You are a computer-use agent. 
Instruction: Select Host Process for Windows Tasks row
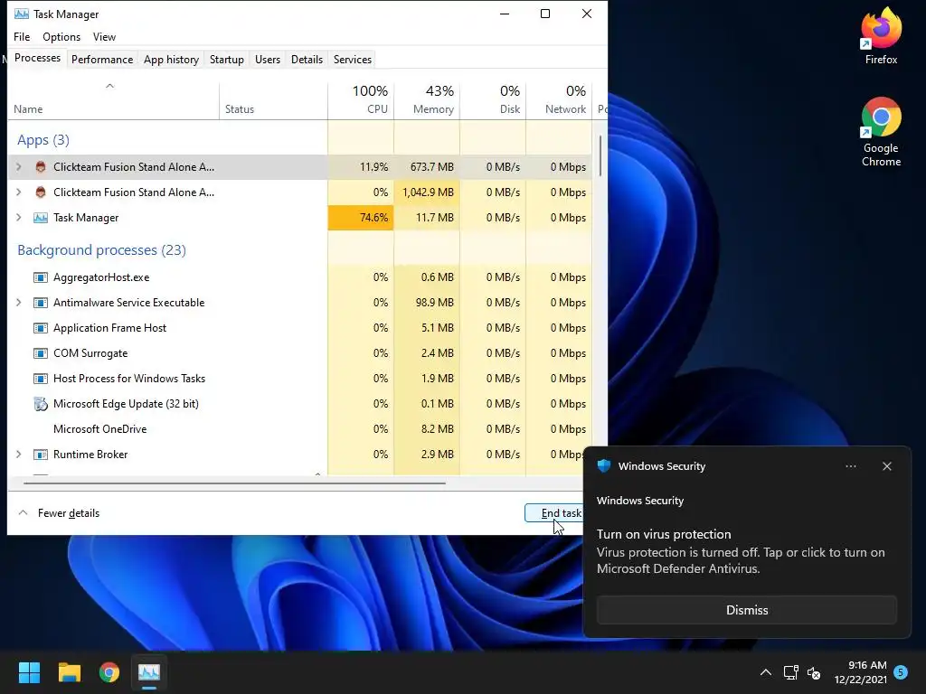(300, 379)
